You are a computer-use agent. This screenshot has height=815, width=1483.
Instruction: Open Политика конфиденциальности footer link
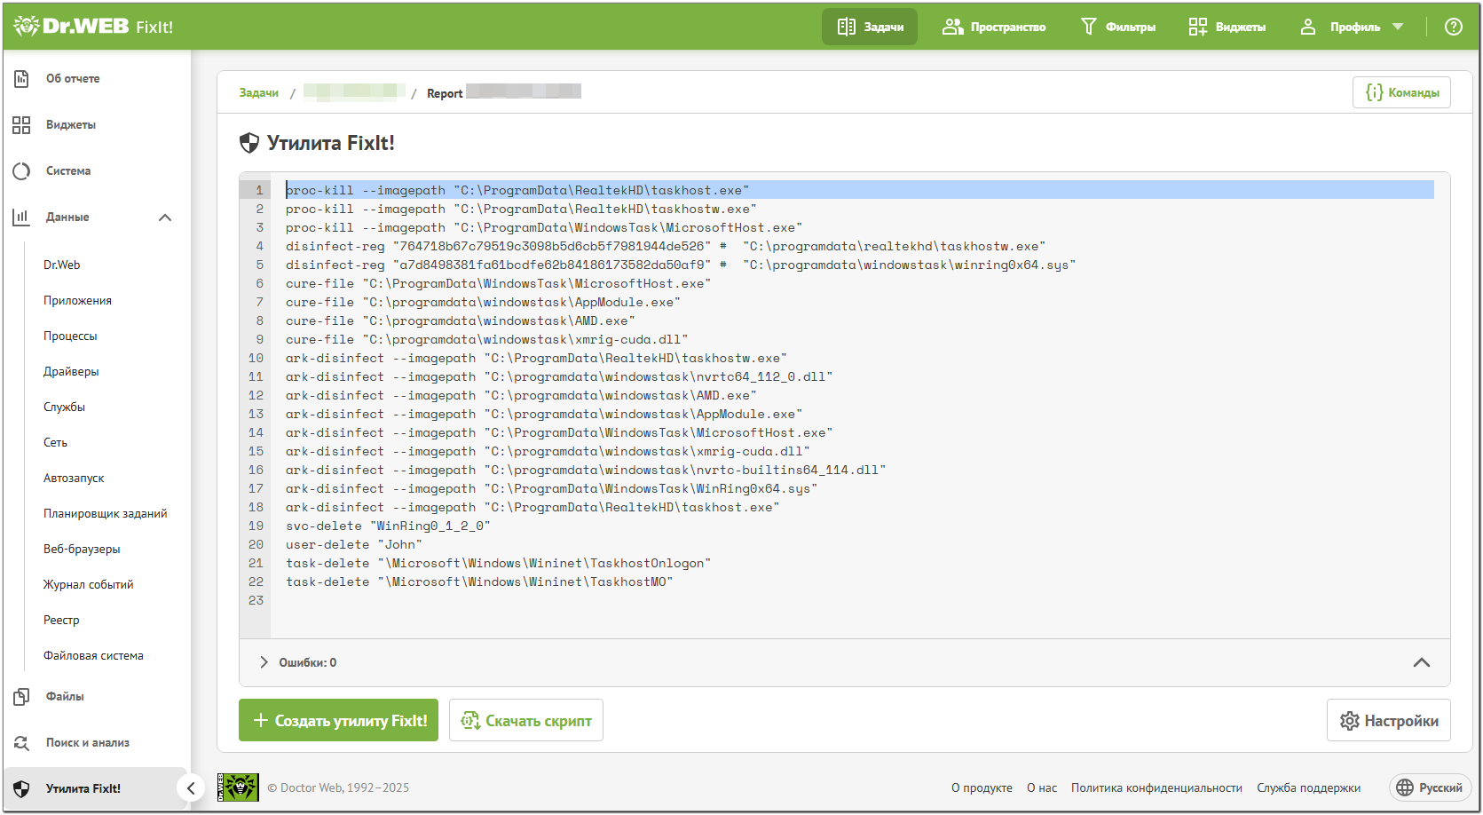[1156, 787]
